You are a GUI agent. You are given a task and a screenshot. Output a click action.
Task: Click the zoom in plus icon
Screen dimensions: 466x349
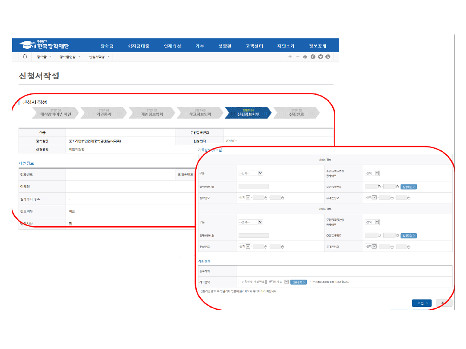(290, 57)
